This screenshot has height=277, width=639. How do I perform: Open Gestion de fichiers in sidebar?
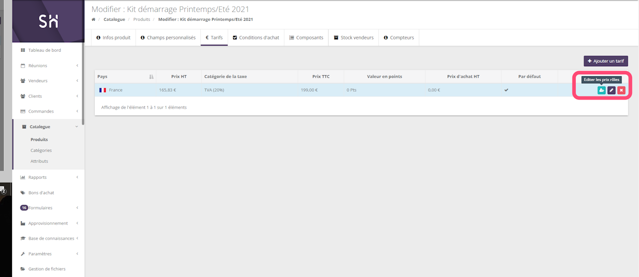(x=46, y=269)
